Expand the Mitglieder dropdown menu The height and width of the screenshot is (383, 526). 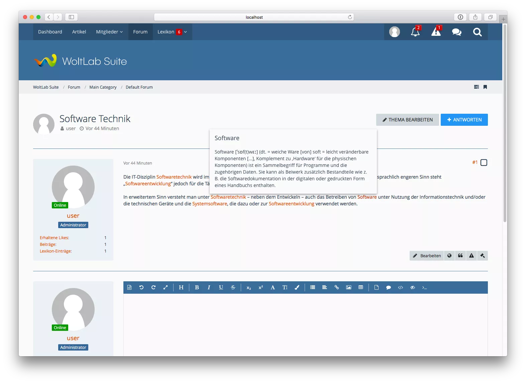tap(109, 32)
